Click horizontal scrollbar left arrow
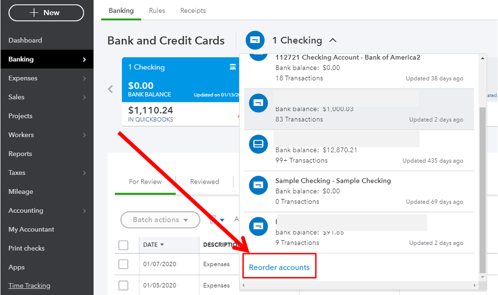 tap(244, 285)
